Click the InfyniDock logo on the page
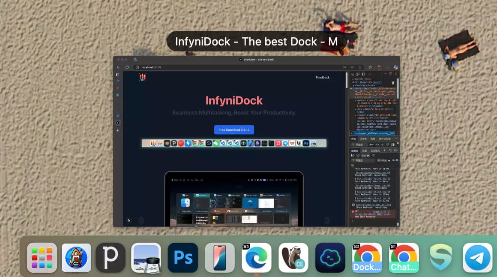The image size is (497, 277). 142,77
